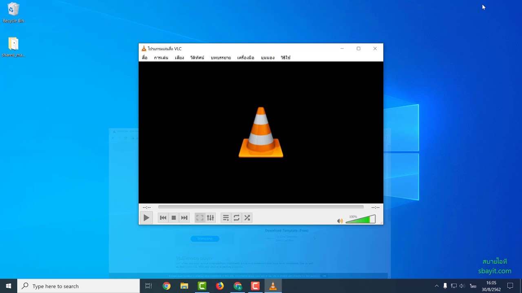Click the elapsed time label on the left
Image resolution: width=522 pixels, height=293 pixels.
146,208
